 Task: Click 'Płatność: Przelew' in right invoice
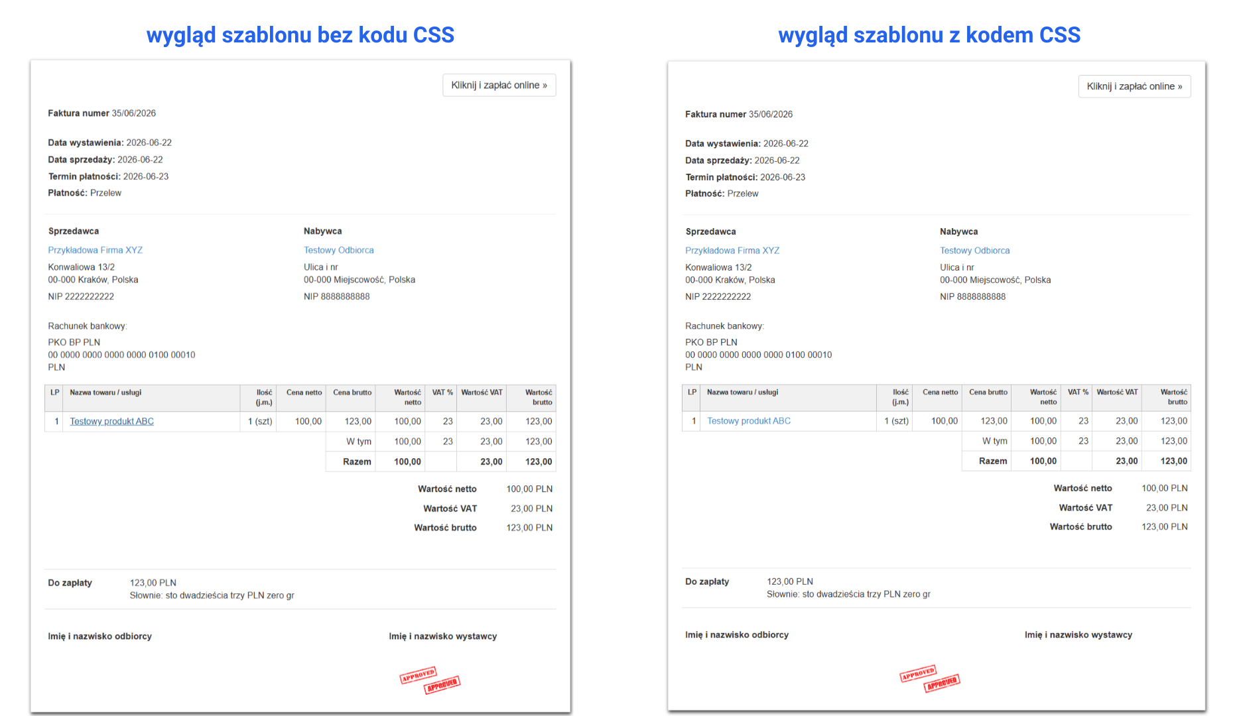(722, 194)
